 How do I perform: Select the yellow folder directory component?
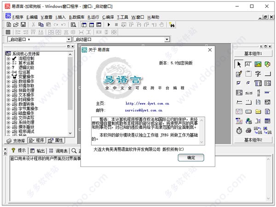click(258, 111)
